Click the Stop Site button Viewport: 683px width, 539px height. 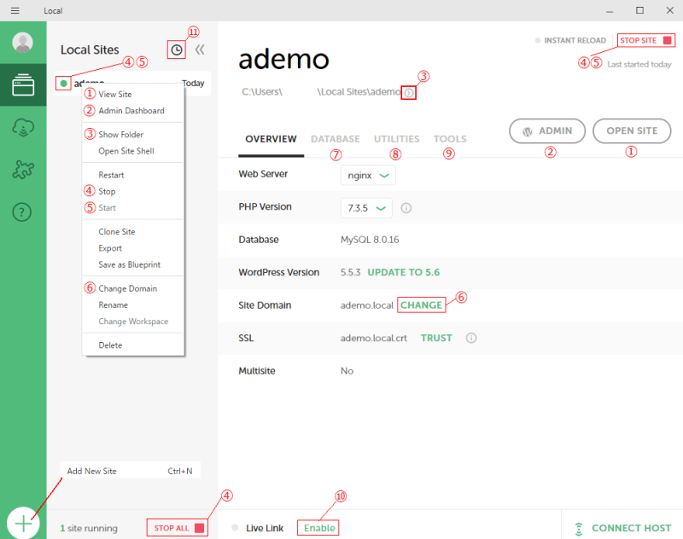646,40
